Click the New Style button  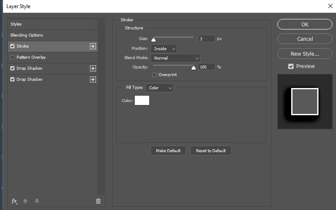point(305,54)
